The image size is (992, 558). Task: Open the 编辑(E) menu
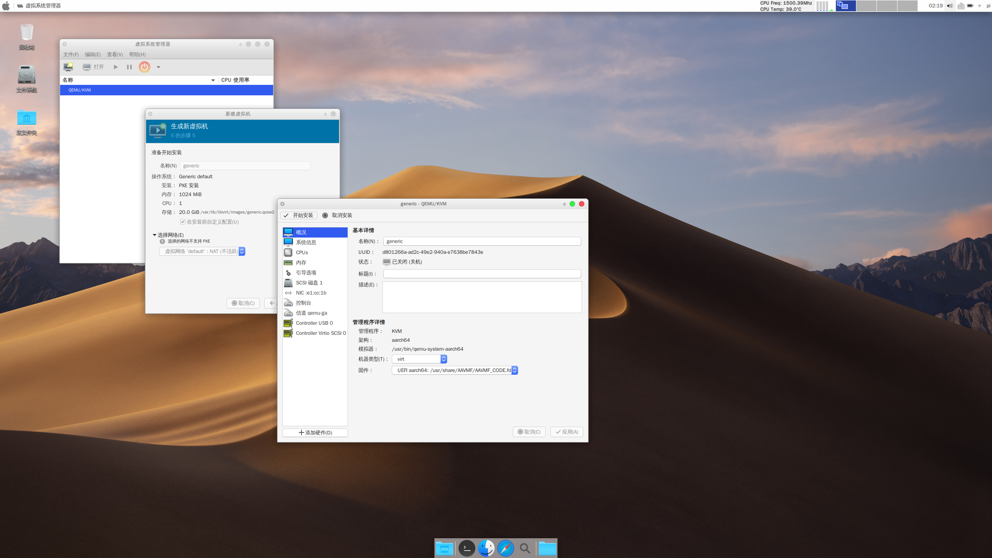click(x=93, y=55)
